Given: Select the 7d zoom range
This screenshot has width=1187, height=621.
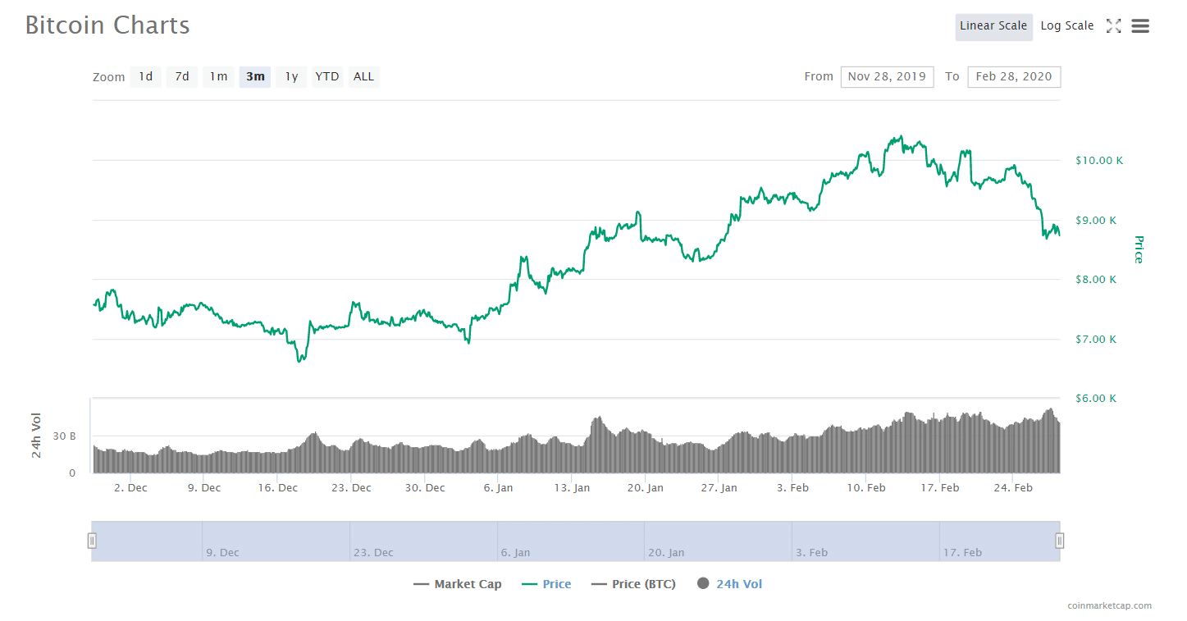Looking at the screenshot, I should (x=182, y=77).
